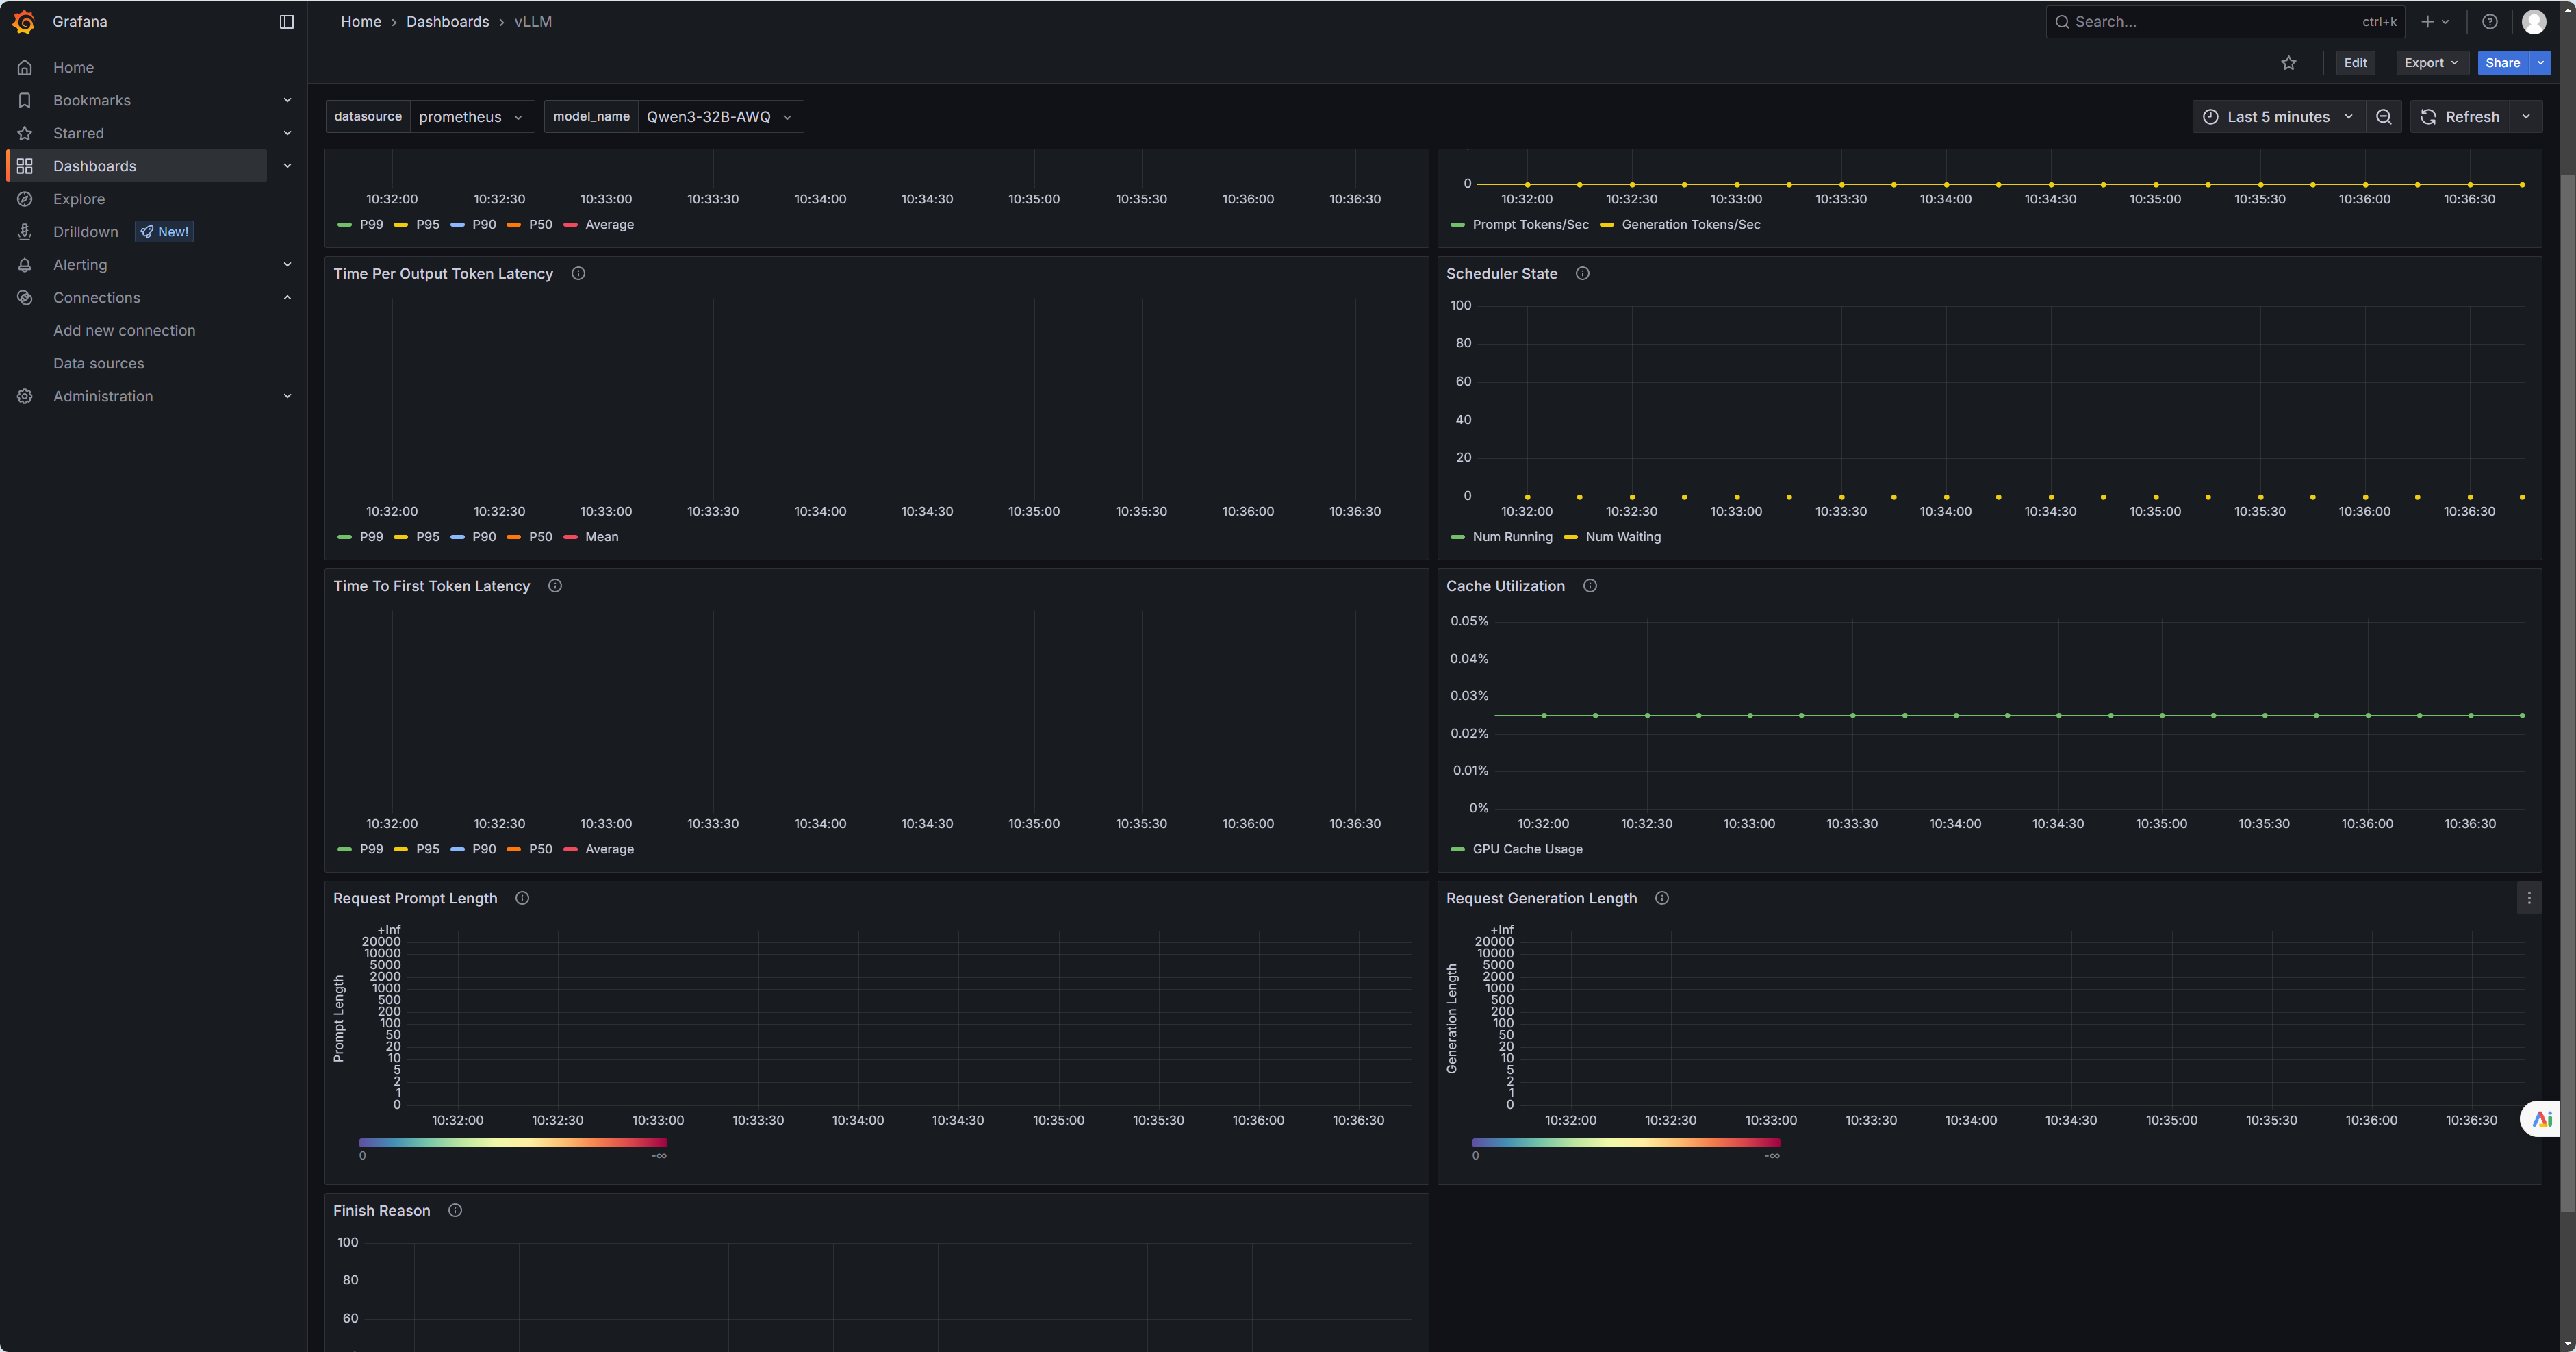This screenshot has height=1352, width=2576.
Task: Open the model_name Qwen3-32B-AWQ dropdown
Action: coord(719,116)
